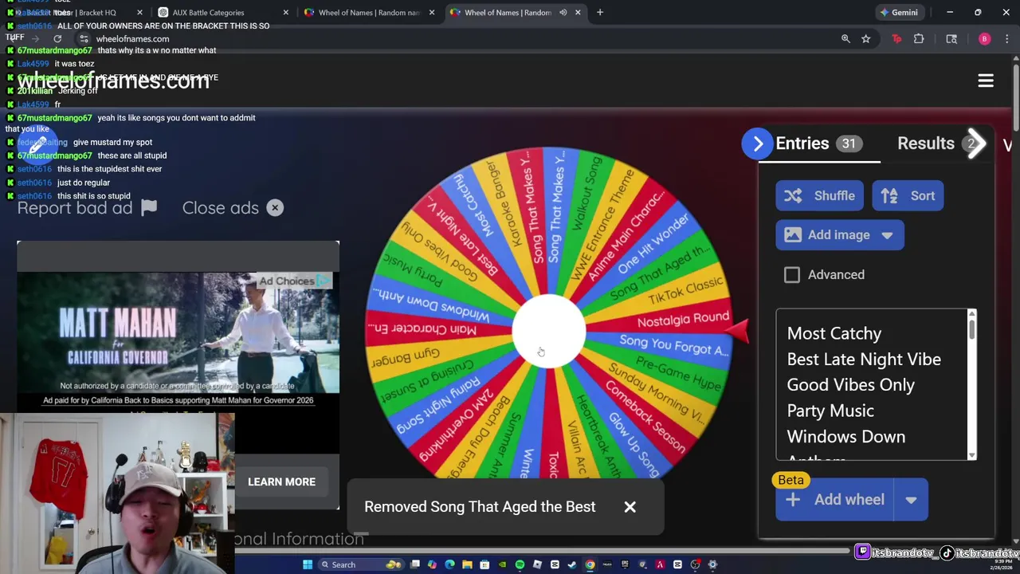Image resolution: width=1020 pixels, height=574 pixels.
Task: Open a new browser tab
Action: coord(600,13)
